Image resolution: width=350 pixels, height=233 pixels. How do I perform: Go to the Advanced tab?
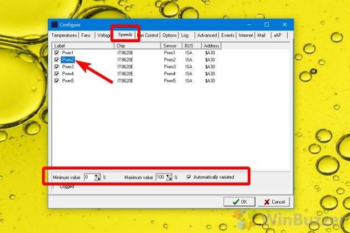tap(207, 35)
